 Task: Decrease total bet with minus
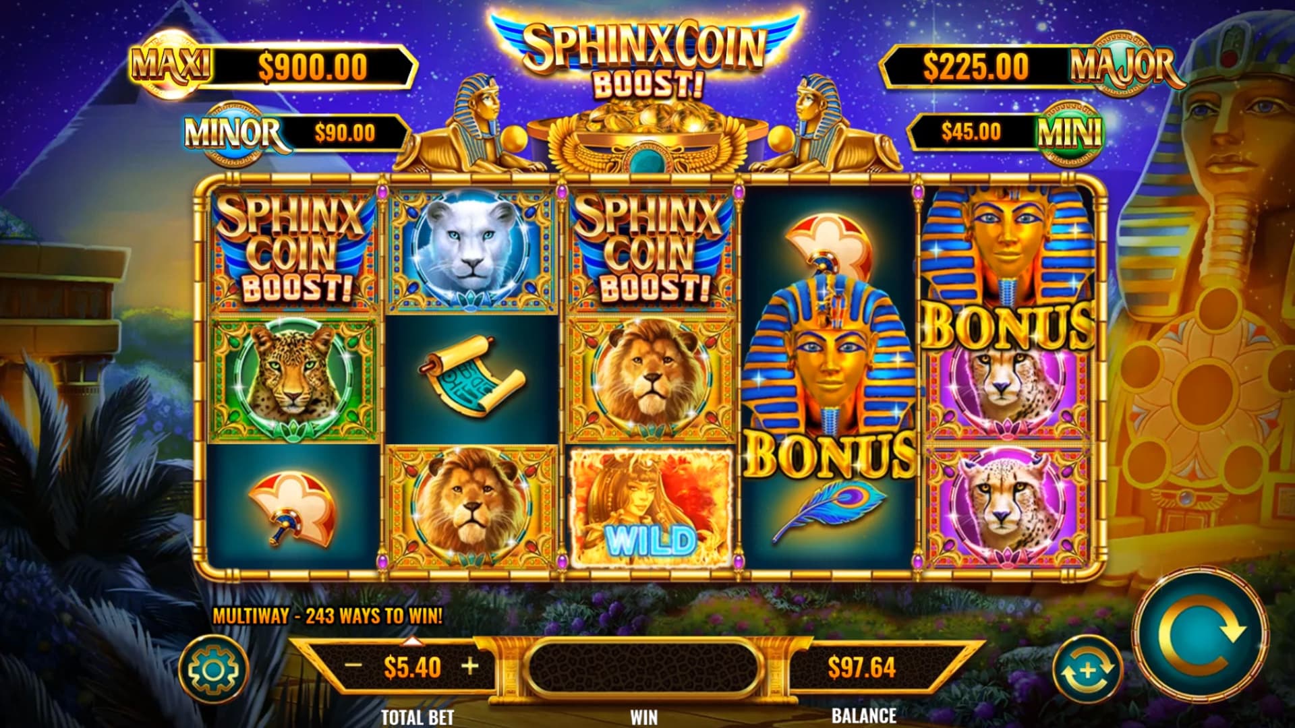353,666
